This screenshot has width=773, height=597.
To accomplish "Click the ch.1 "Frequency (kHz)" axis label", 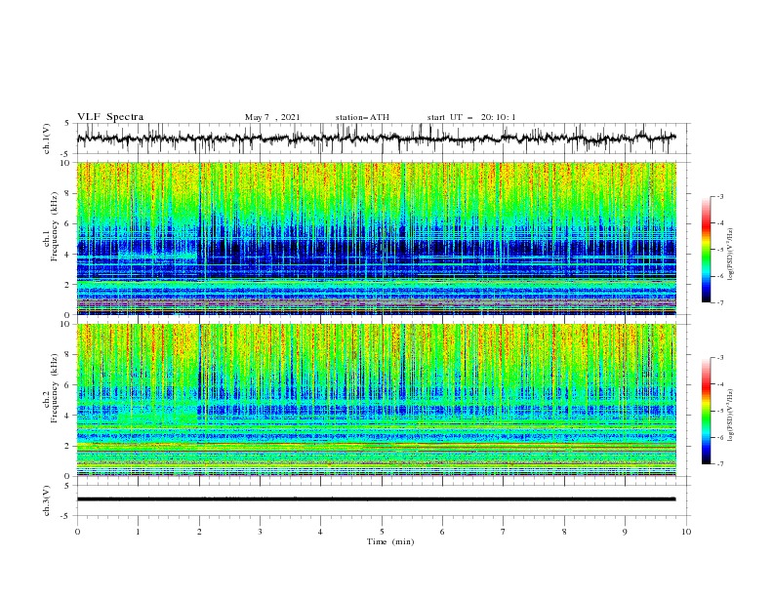I will tap(55, 226).
